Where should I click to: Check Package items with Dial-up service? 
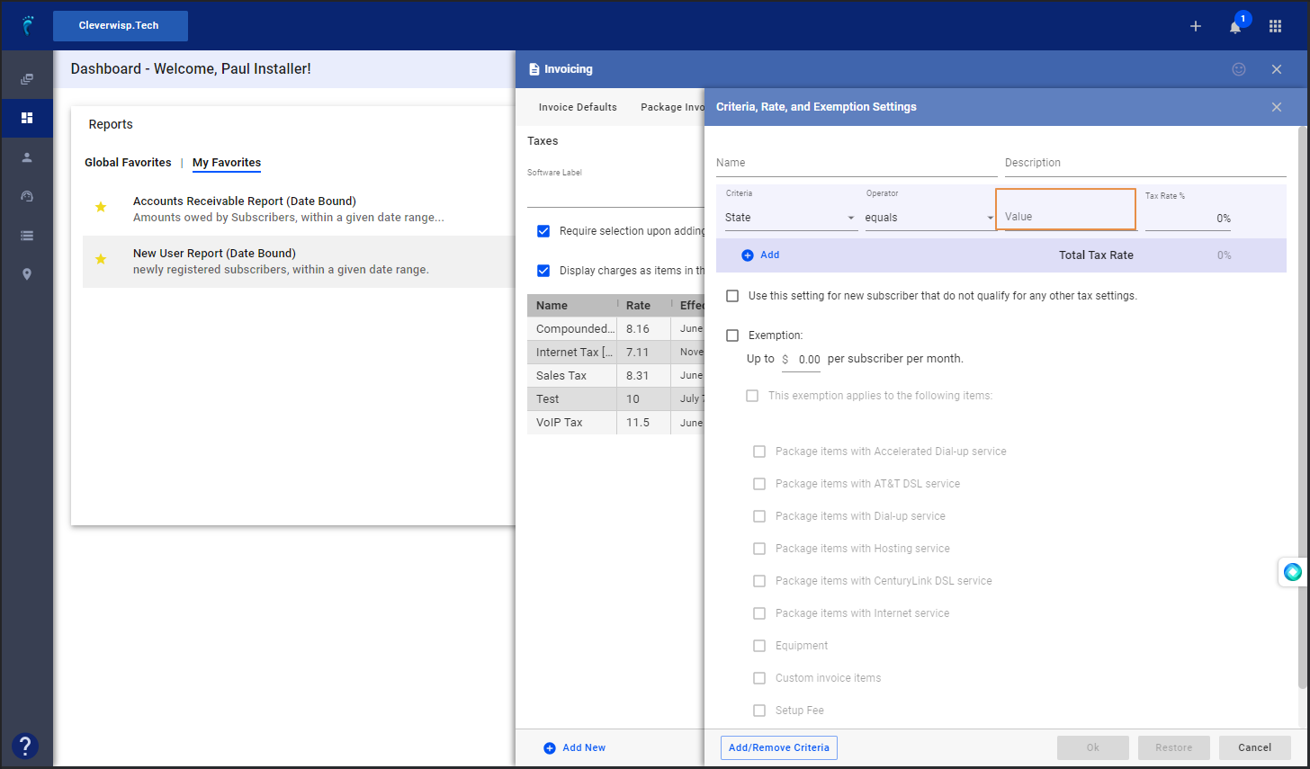(x=759, y=516)
